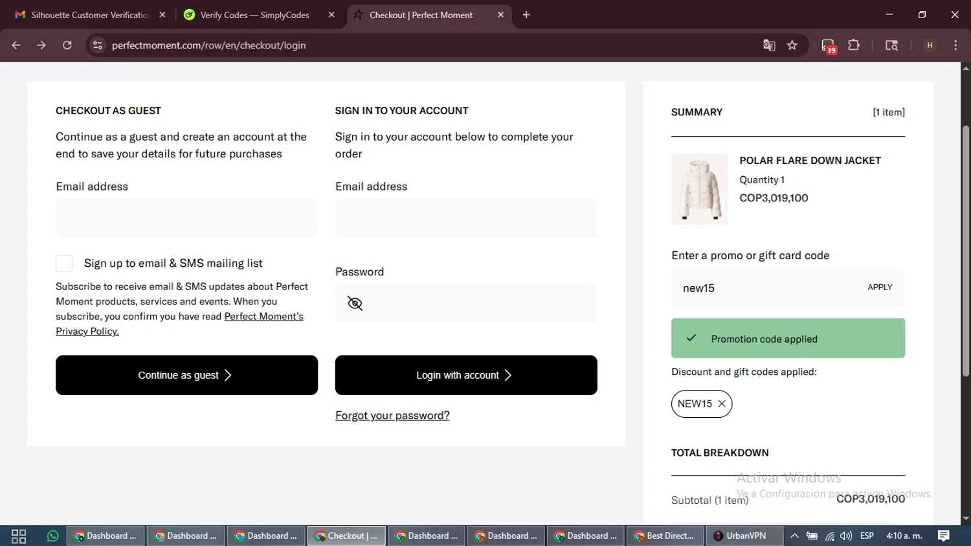
Task: Click Continue as guest button
Action: (186, 375)
